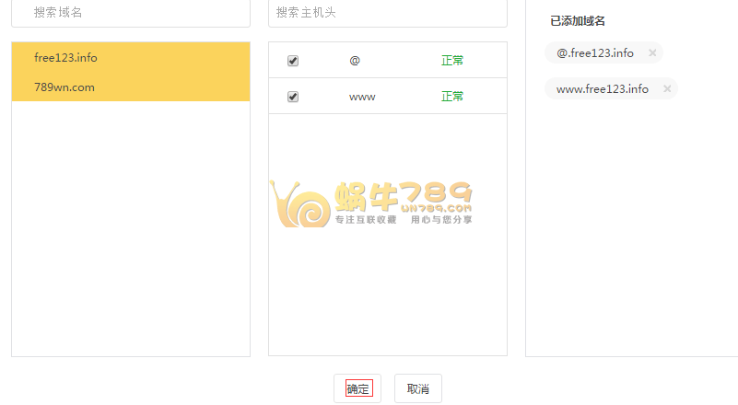Uncheck the www host record checkbox

[293, 97]
